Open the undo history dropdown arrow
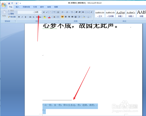 click(14, 3)
